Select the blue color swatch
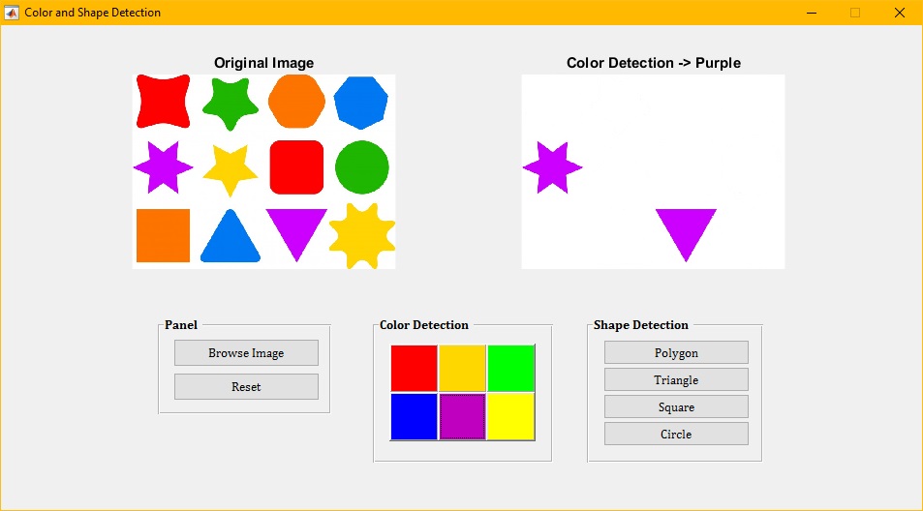The width and height of the screenshot is (923, 511). coord(414,416)
